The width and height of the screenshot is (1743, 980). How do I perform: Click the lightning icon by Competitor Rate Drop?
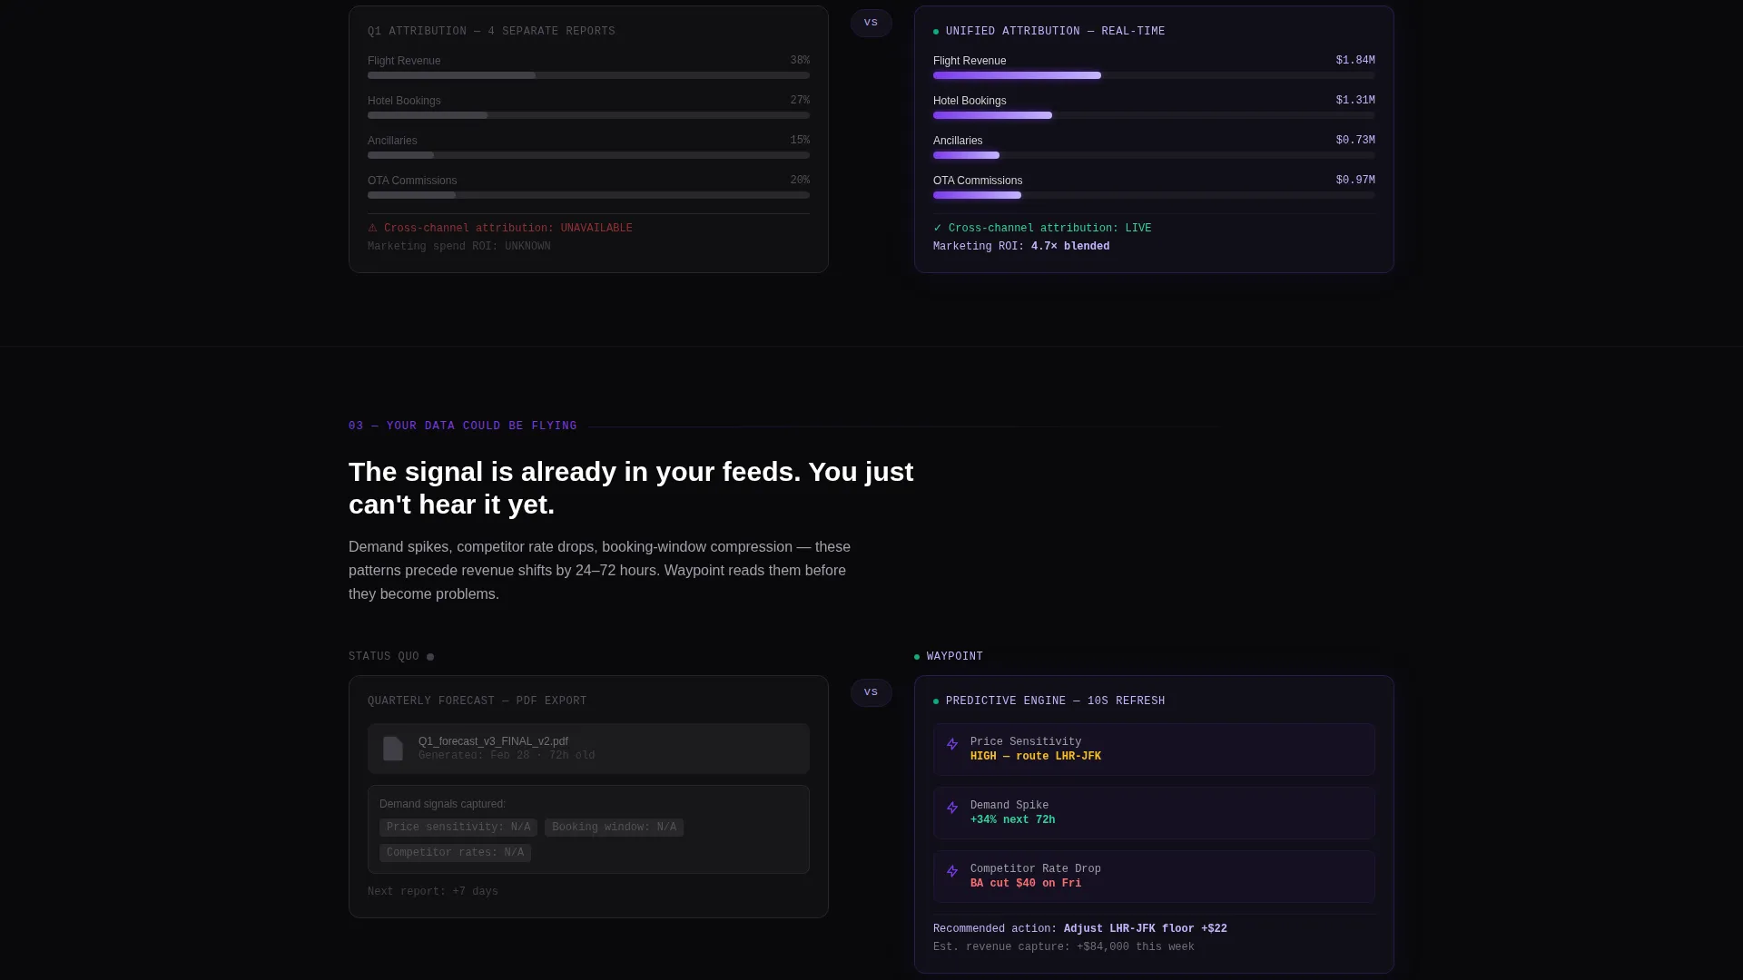pyautogui.click(x=952, y=871)
